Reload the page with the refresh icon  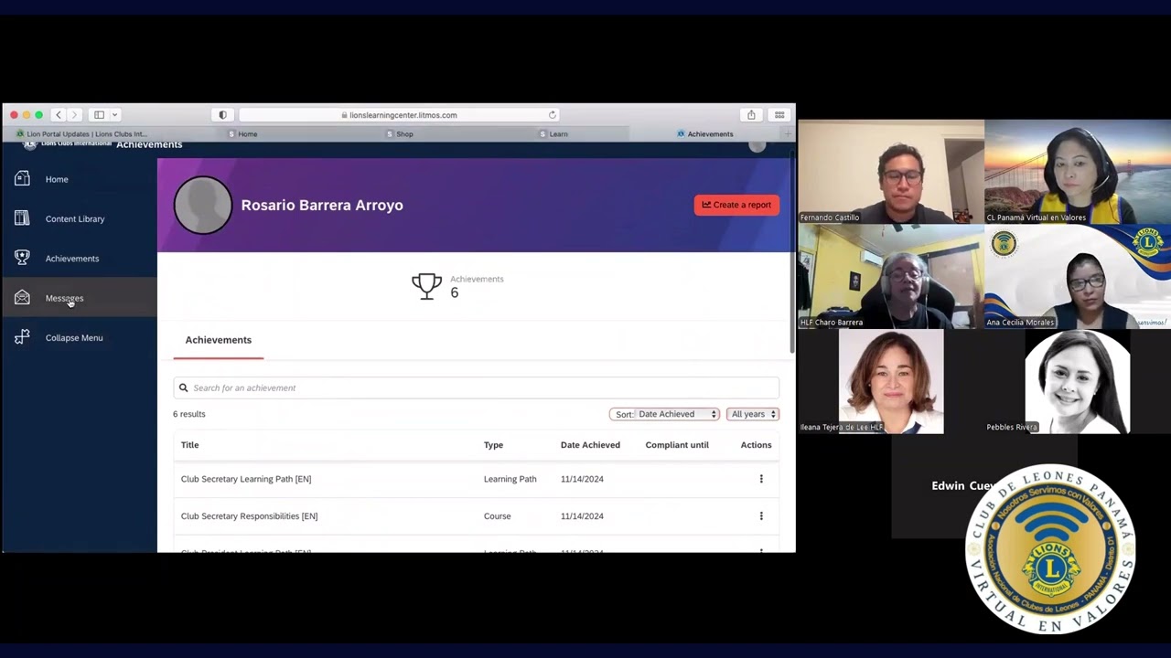(x=553, y=115)
